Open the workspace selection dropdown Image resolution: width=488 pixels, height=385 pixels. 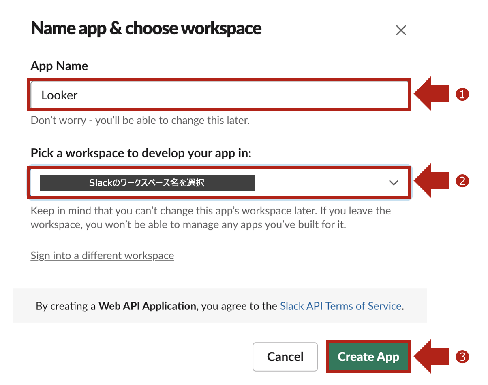point(219,183)
